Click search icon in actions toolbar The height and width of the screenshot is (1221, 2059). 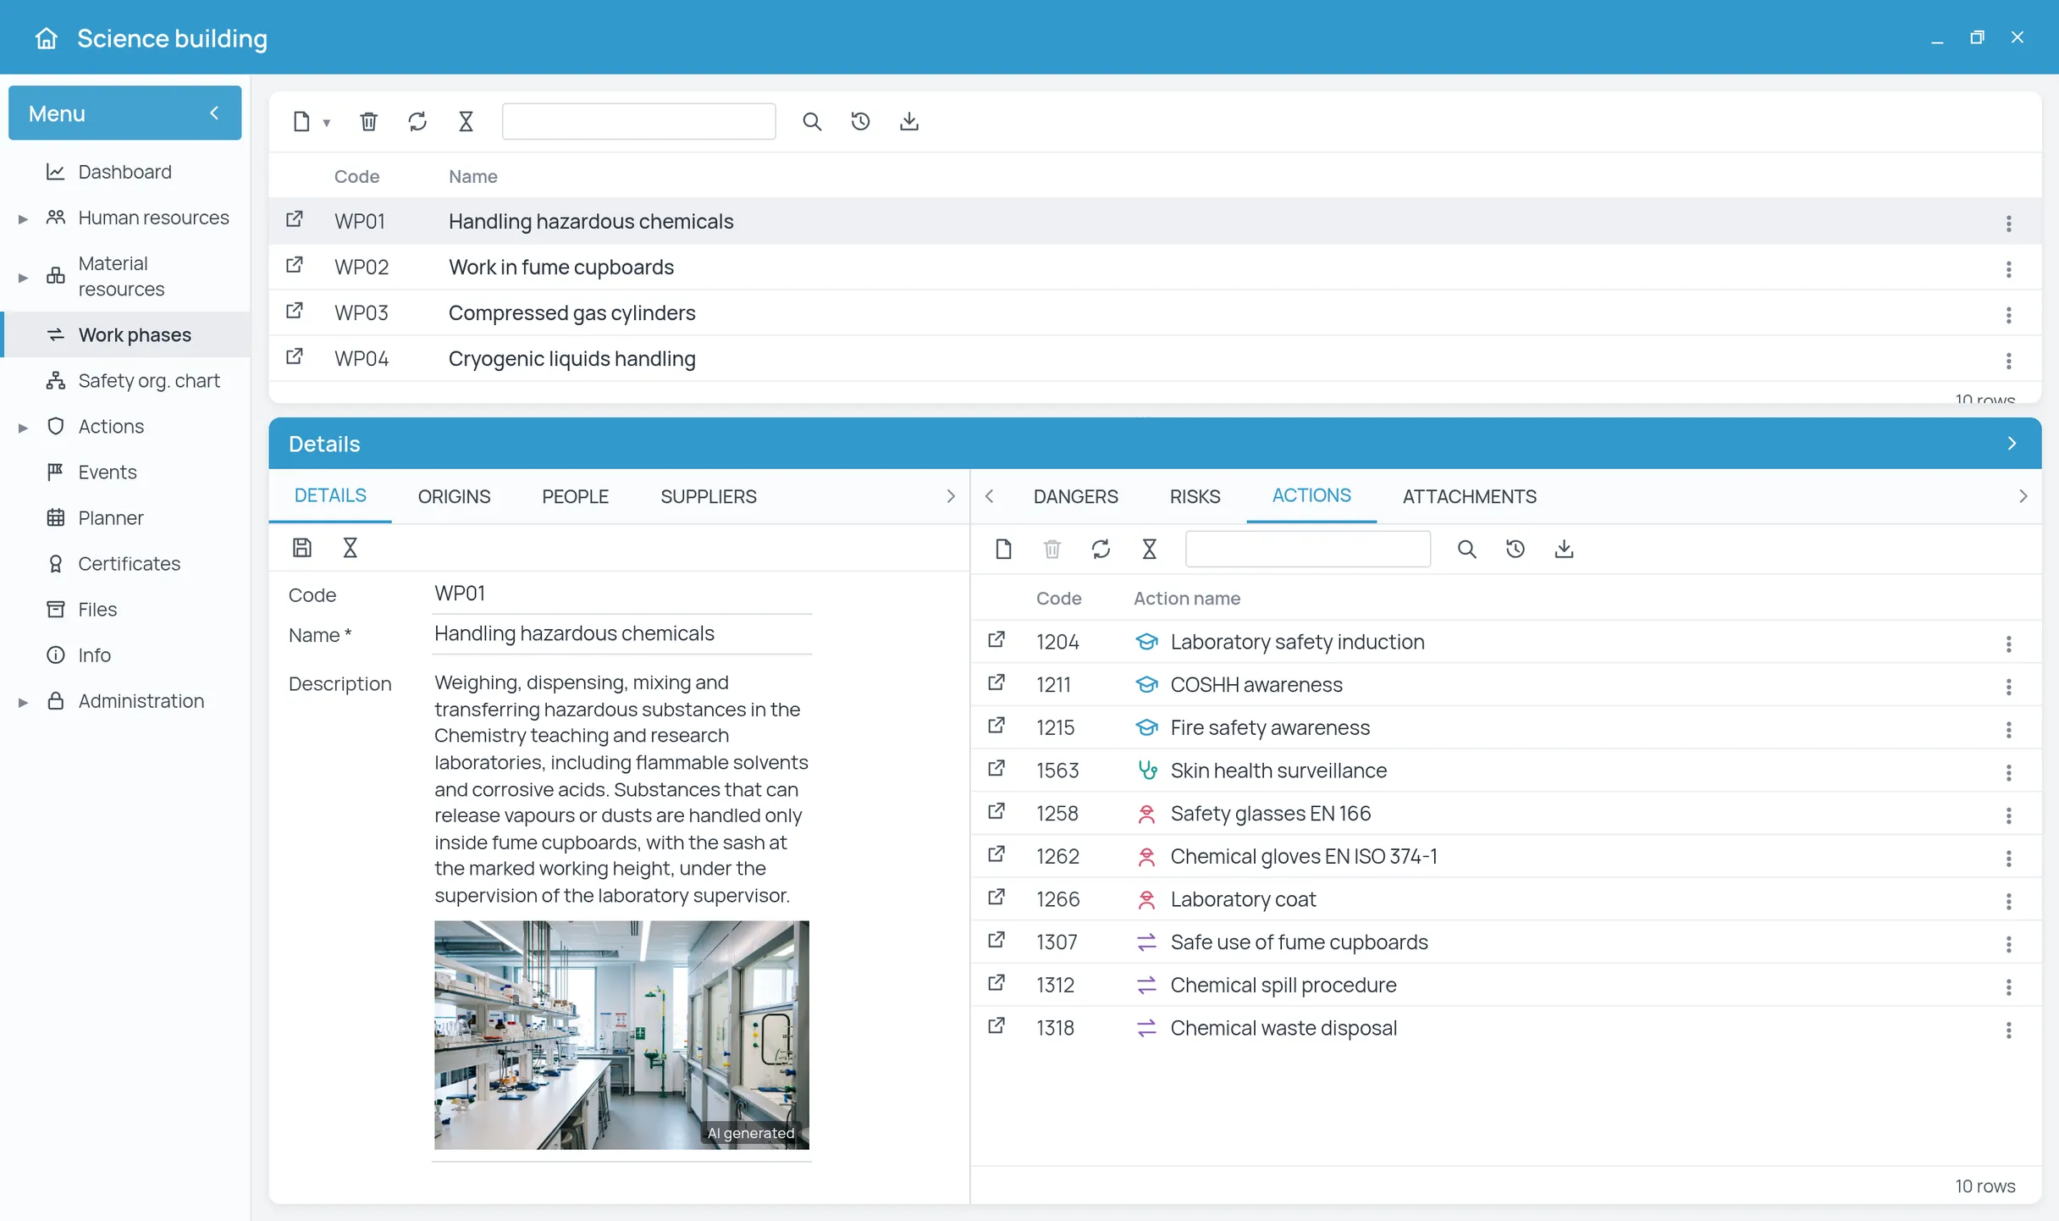pos(1467,550)
